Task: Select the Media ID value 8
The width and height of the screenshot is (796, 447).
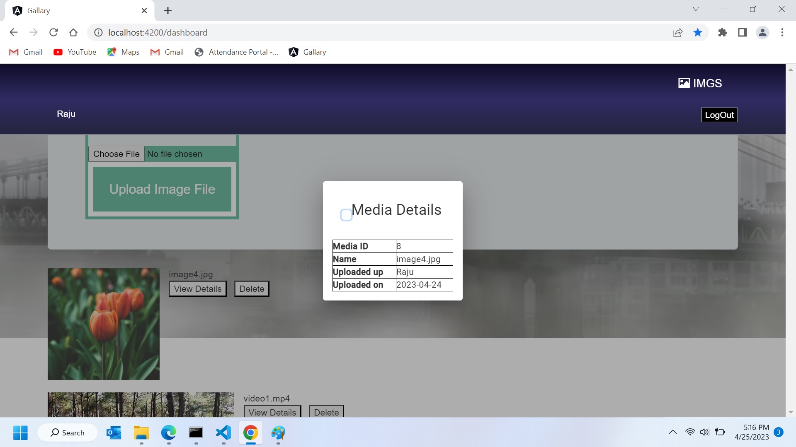Action: tap(424, 246)
